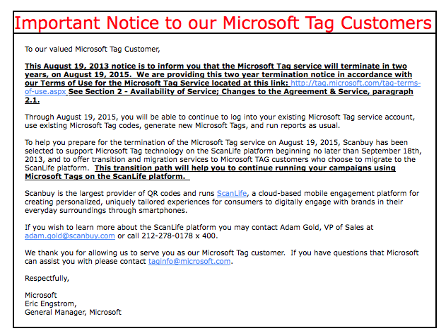Click the underlined paragraph number '2.1.'
This screenshot has width=446, height=331.
pos(32,100)
